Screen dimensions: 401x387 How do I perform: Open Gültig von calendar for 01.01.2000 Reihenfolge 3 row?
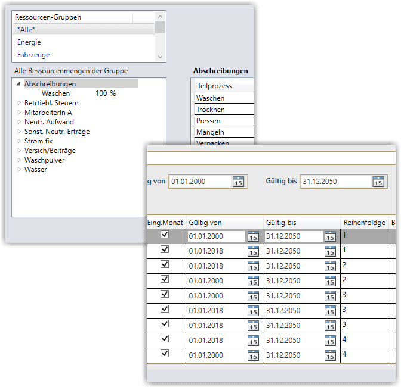pos(253,296)
